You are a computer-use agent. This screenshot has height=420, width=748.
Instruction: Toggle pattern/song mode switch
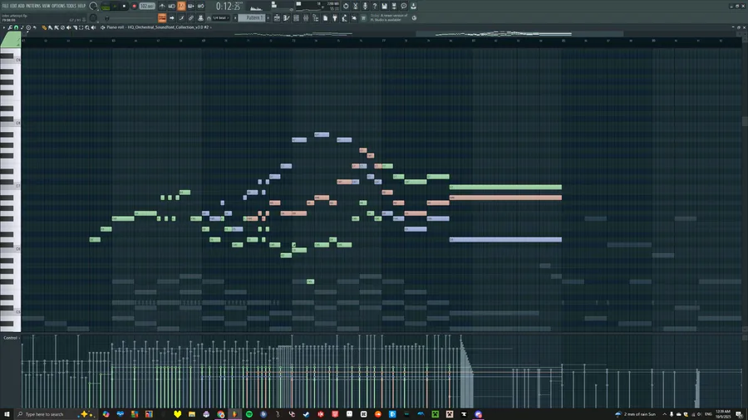pos(106,7)
